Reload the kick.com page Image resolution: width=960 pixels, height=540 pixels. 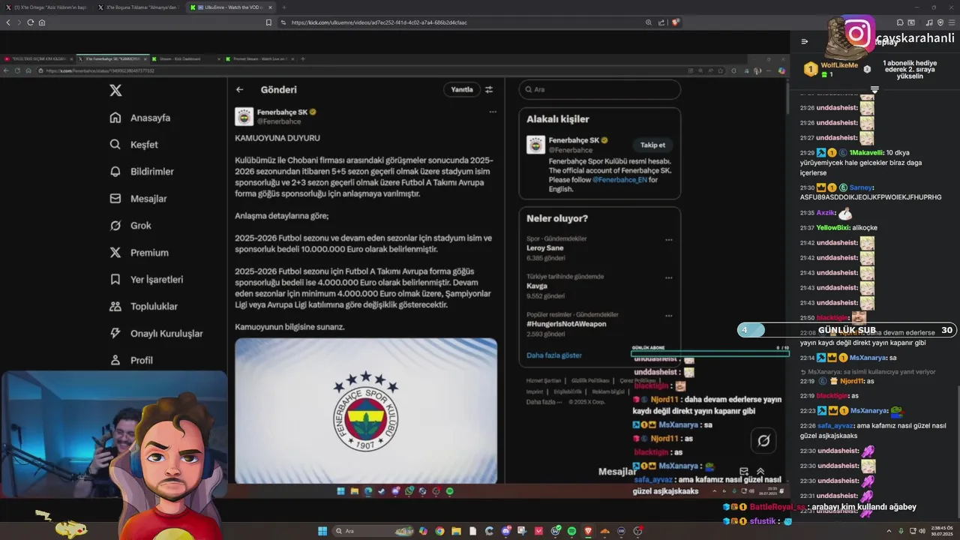pyautogui.click(x=31, y=22)
